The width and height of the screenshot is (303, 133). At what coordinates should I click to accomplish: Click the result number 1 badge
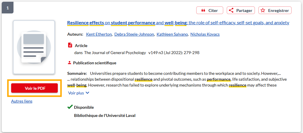(x=8, y=8)
